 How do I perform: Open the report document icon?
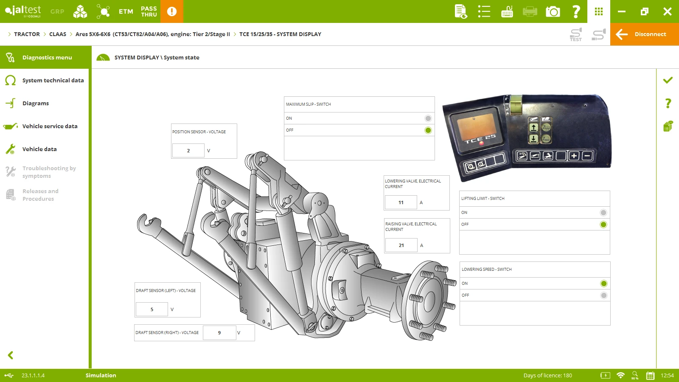point(461,11)
